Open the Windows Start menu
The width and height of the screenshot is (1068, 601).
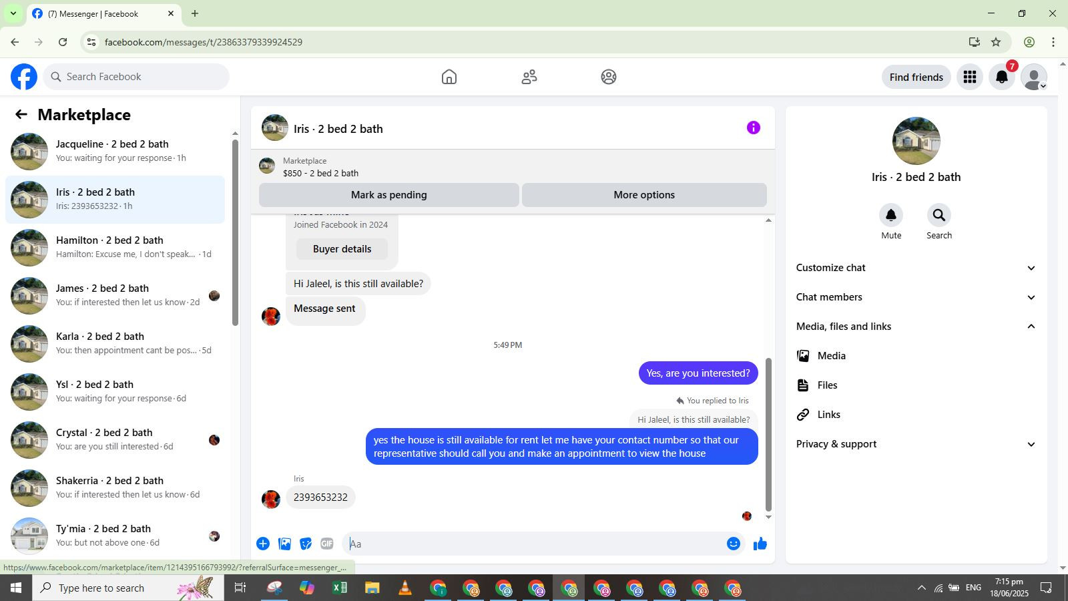pos(16,588)
